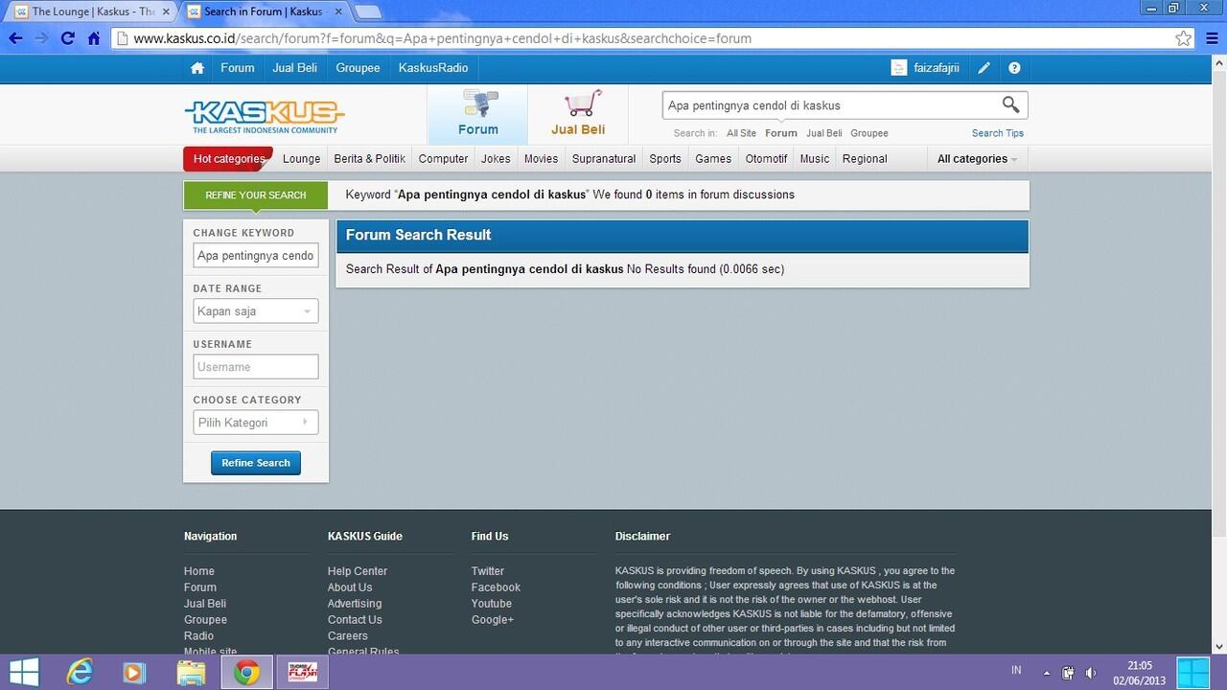
Task: Open File Explorer from the taskbar
Action: [x=191, y=672]
